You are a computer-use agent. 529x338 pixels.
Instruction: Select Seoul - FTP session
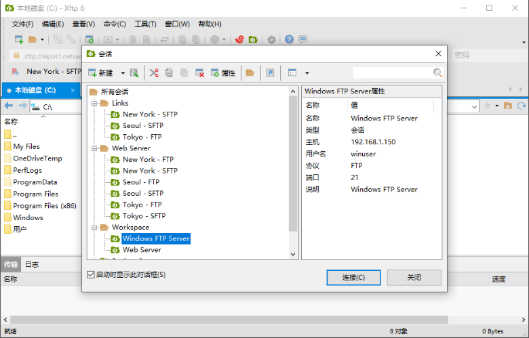point(140,182)
